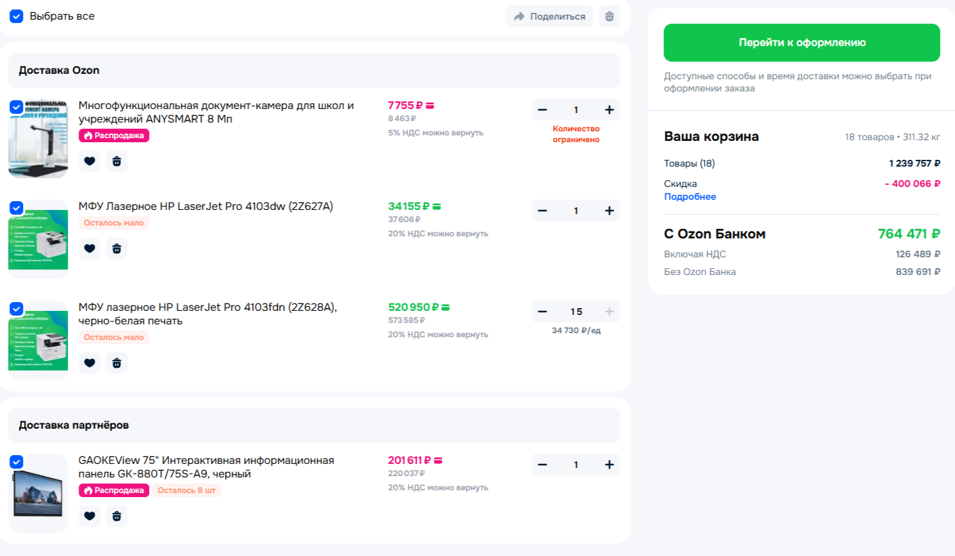Open HP LaserJet Pro 4103dw product image

(38, 240)
